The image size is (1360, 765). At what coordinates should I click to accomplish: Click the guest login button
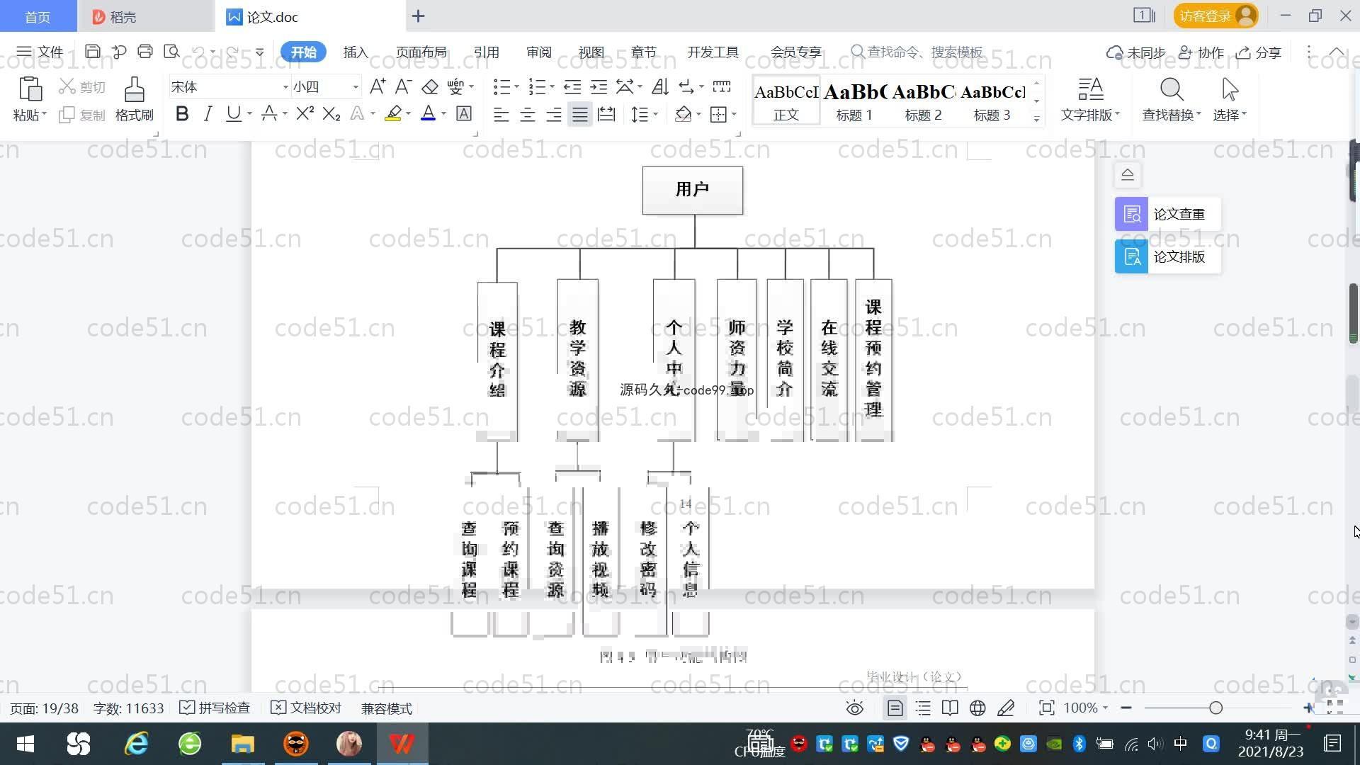(1215, 16)
